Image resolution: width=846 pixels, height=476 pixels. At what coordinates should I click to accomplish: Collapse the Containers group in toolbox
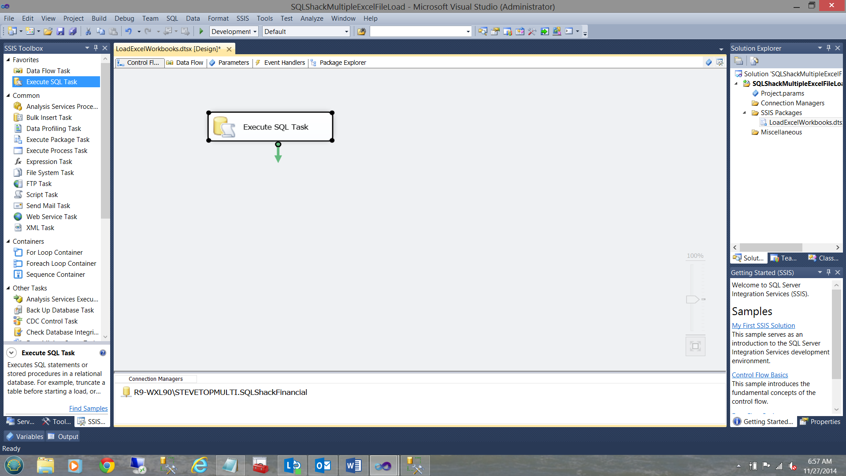pos(8,242)
